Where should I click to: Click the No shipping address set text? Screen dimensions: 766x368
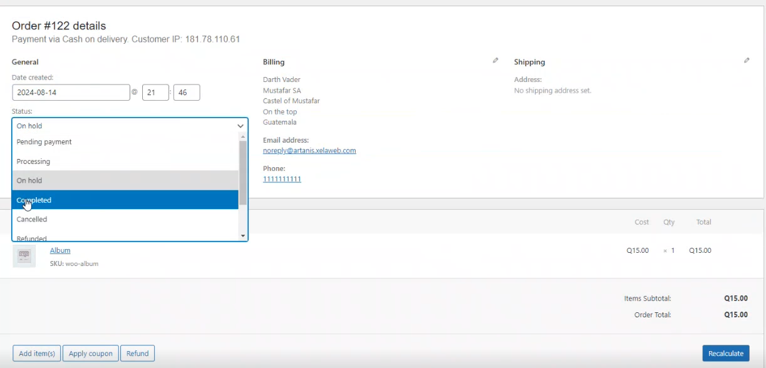pos(552,91)
